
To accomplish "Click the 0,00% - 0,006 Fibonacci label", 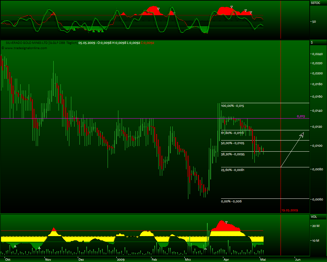I will [x=231, y=201].
